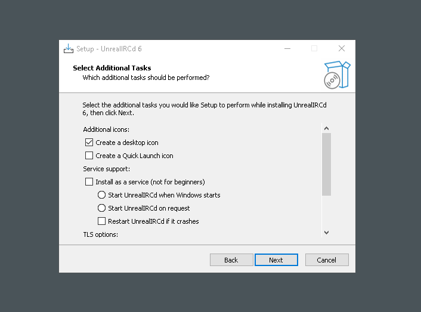Viewport: 421px width, 312px height.
Task: Click the box and disc installer image
Action: click(x=337, y=75)
